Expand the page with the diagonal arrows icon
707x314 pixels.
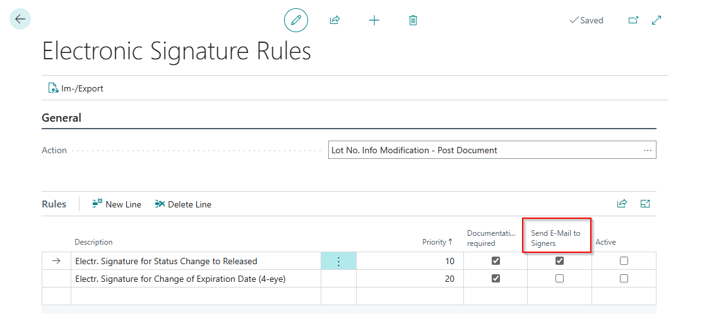[x=657, y=20]
